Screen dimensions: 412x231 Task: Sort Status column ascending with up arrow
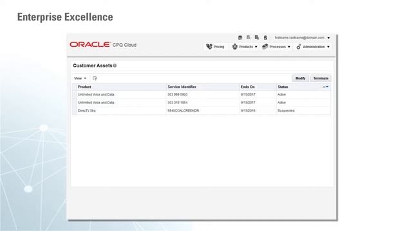(x=324, y=87)
